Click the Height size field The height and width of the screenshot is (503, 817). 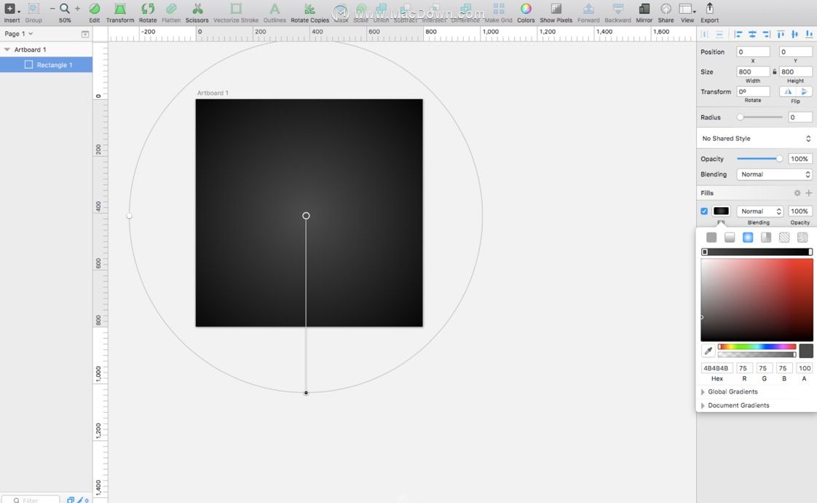pos(796,71)
